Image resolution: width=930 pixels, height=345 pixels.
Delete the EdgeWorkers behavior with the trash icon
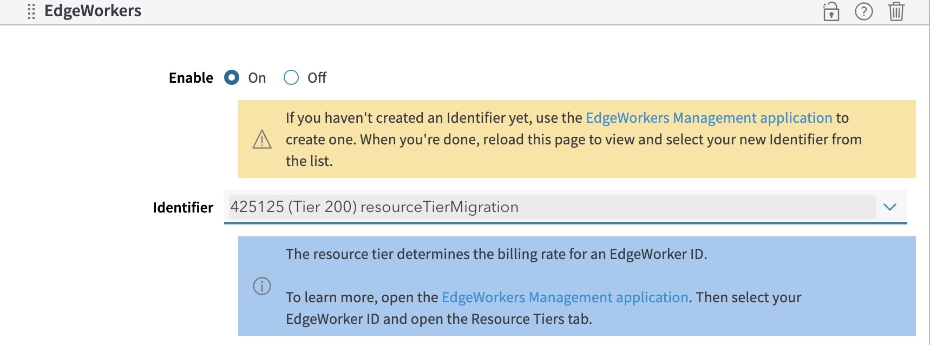(x=896, y=11)
